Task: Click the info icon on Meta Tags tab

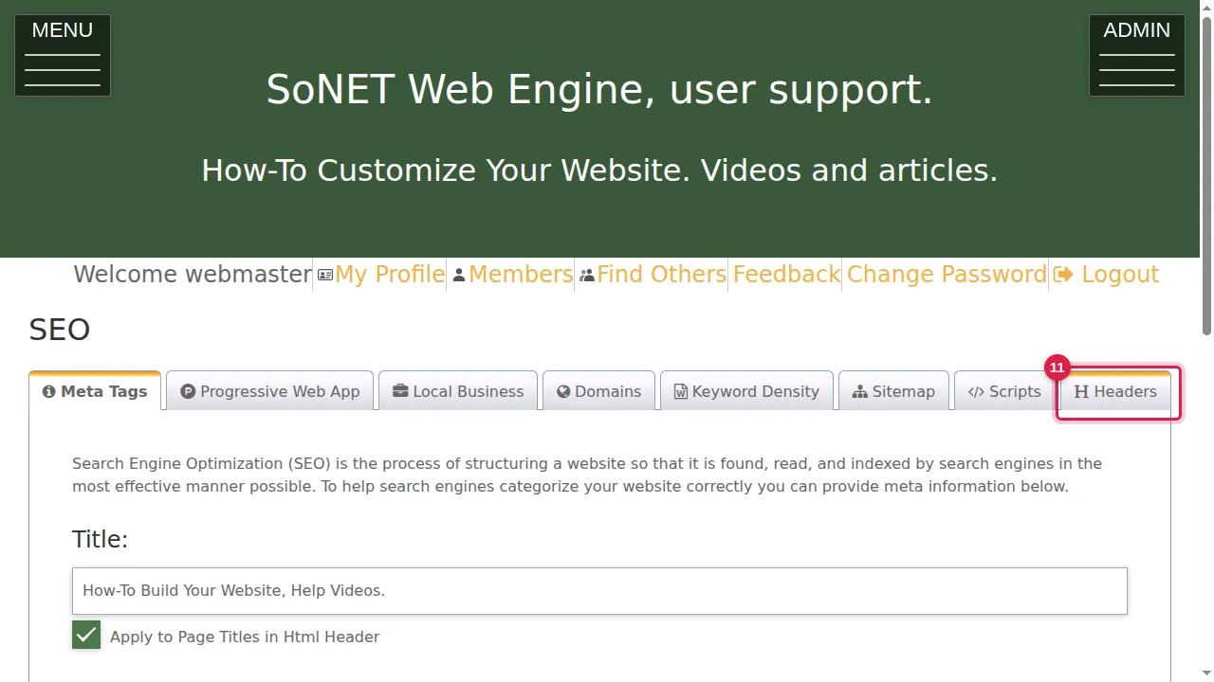Action: (49, 391)
